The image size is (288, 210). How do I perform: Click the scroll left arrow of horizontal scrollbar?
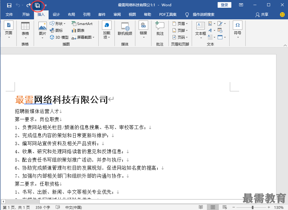(3, 202)
